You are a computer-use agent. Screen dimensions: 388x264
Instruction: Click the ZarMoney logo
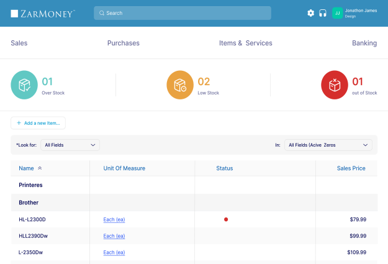pos(43,13)
